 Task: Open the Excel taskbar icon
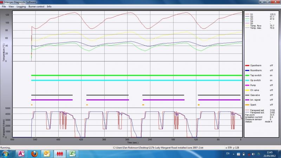coord(73,154)
